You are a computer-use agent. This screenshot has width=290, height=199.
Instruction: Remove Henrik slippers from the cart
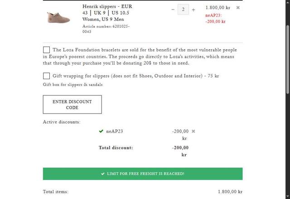tap(238, 8)
